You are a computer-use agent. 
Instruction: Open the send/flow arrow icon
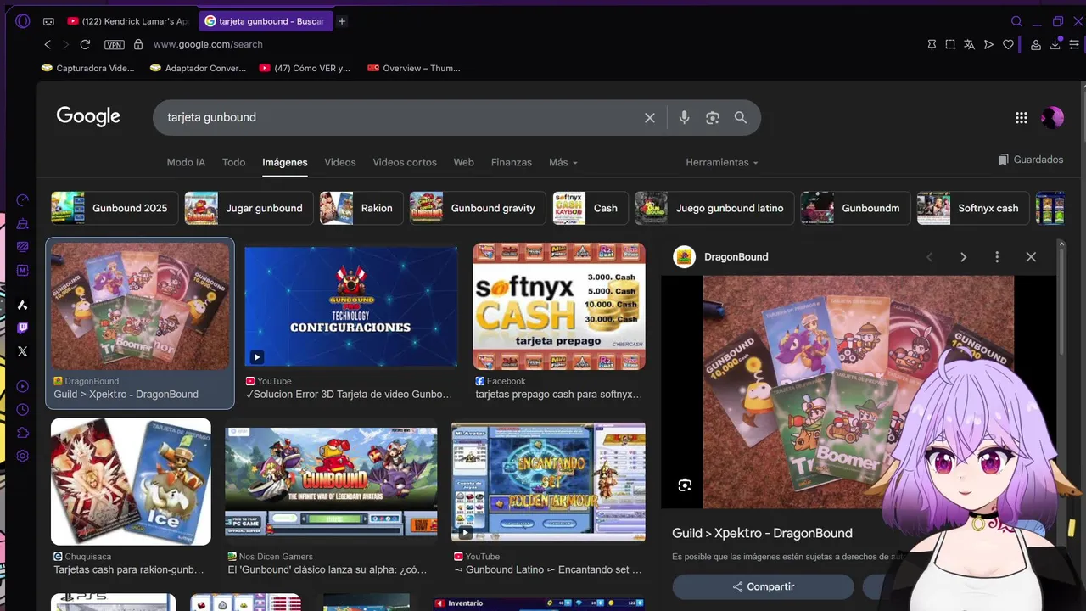(988, 44)
